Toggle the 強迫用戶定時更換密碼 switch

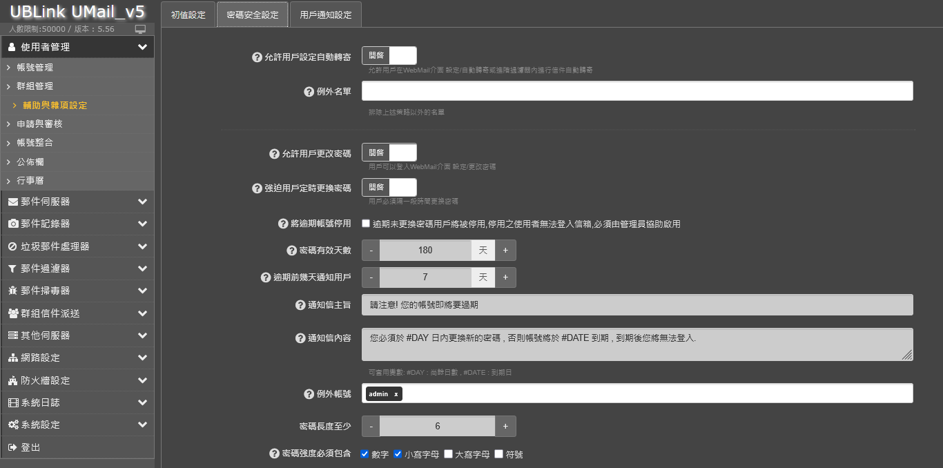click(389, 188)
